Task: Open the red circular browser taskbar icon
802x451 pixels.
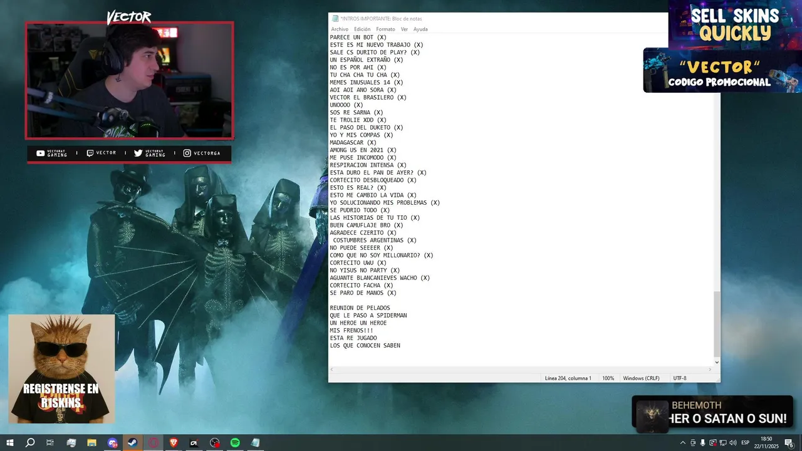Action: [154, 443]
